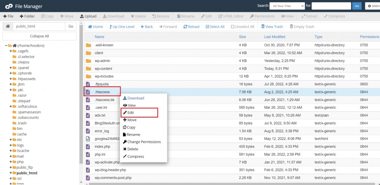Sort files by the Last Modified column
380x185 pixels.
coord(275,37)
